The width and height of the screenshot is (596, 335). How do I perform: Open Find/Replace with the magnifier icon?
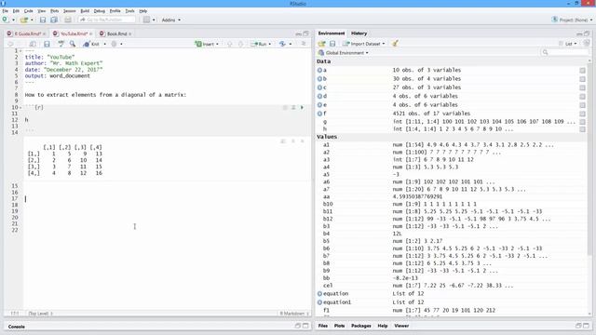point(73,44)
